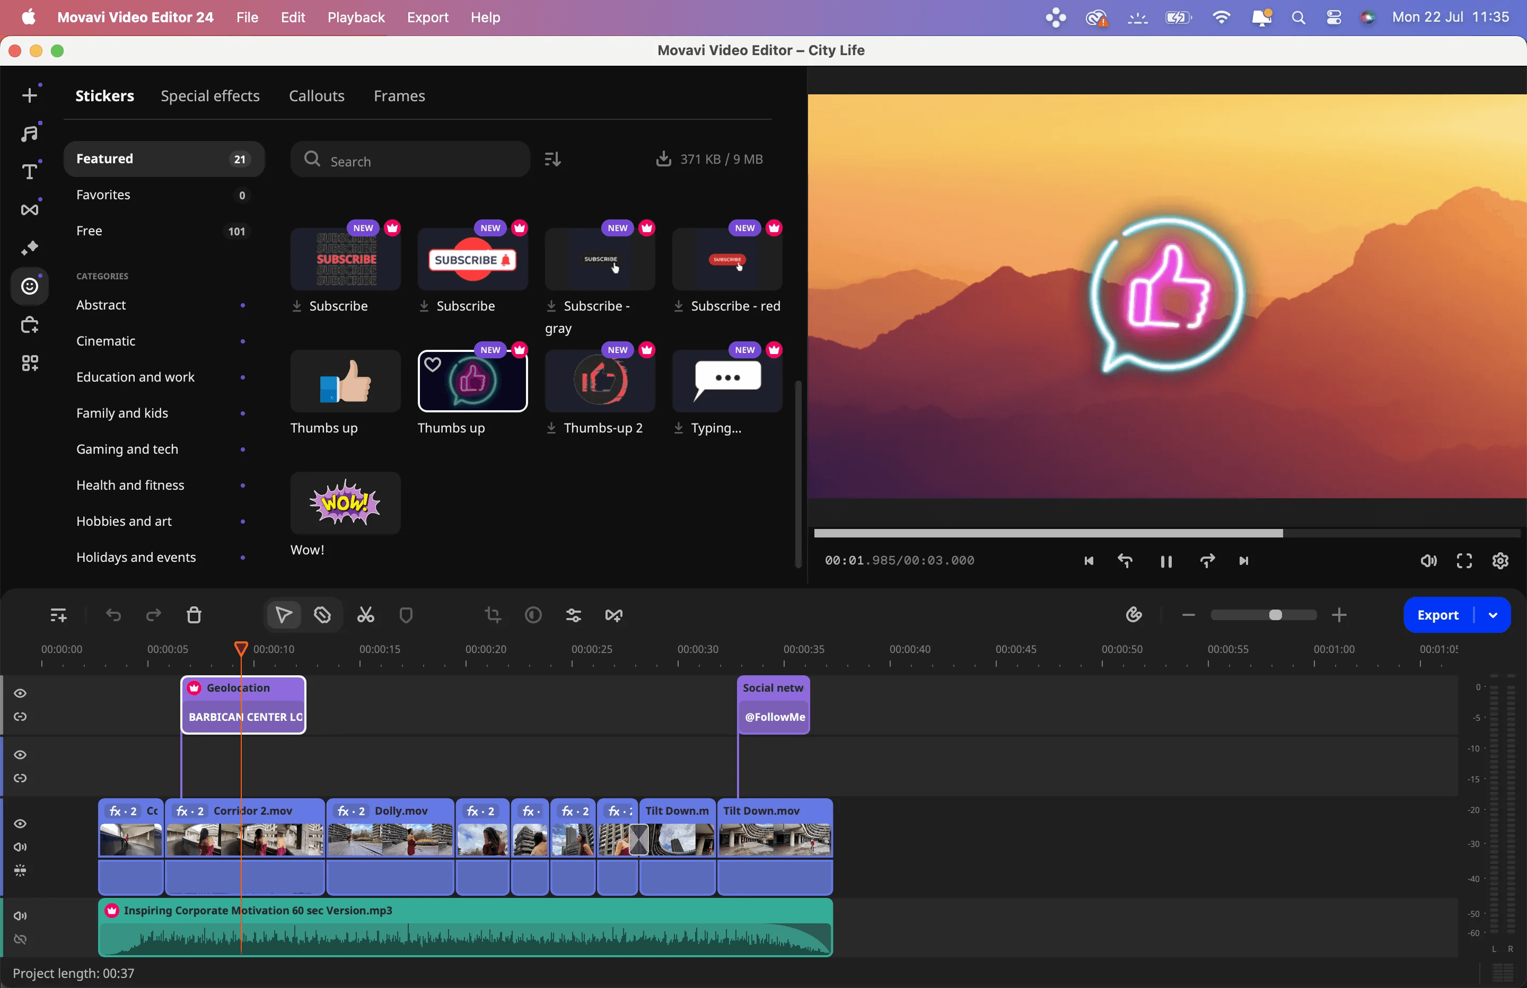Mute the main video track audio

pyautogui.click(x=21, y=847)
